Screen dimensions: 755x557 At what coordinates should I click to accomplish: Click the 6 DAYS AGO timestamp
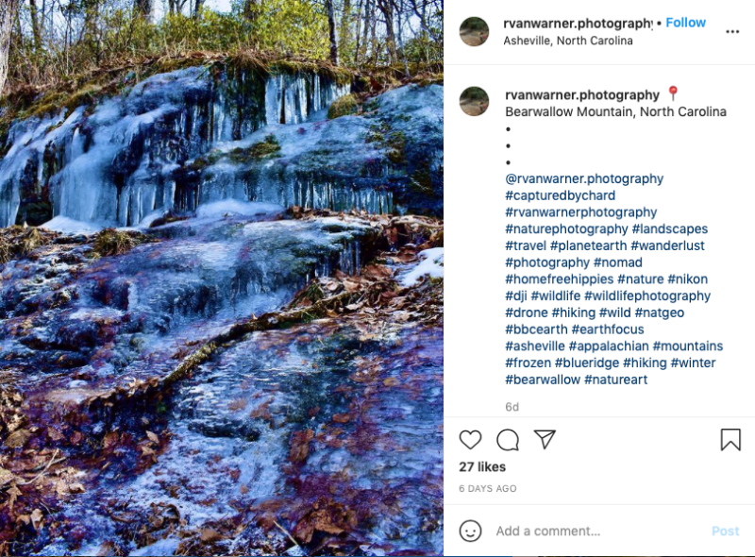(488, 489)
